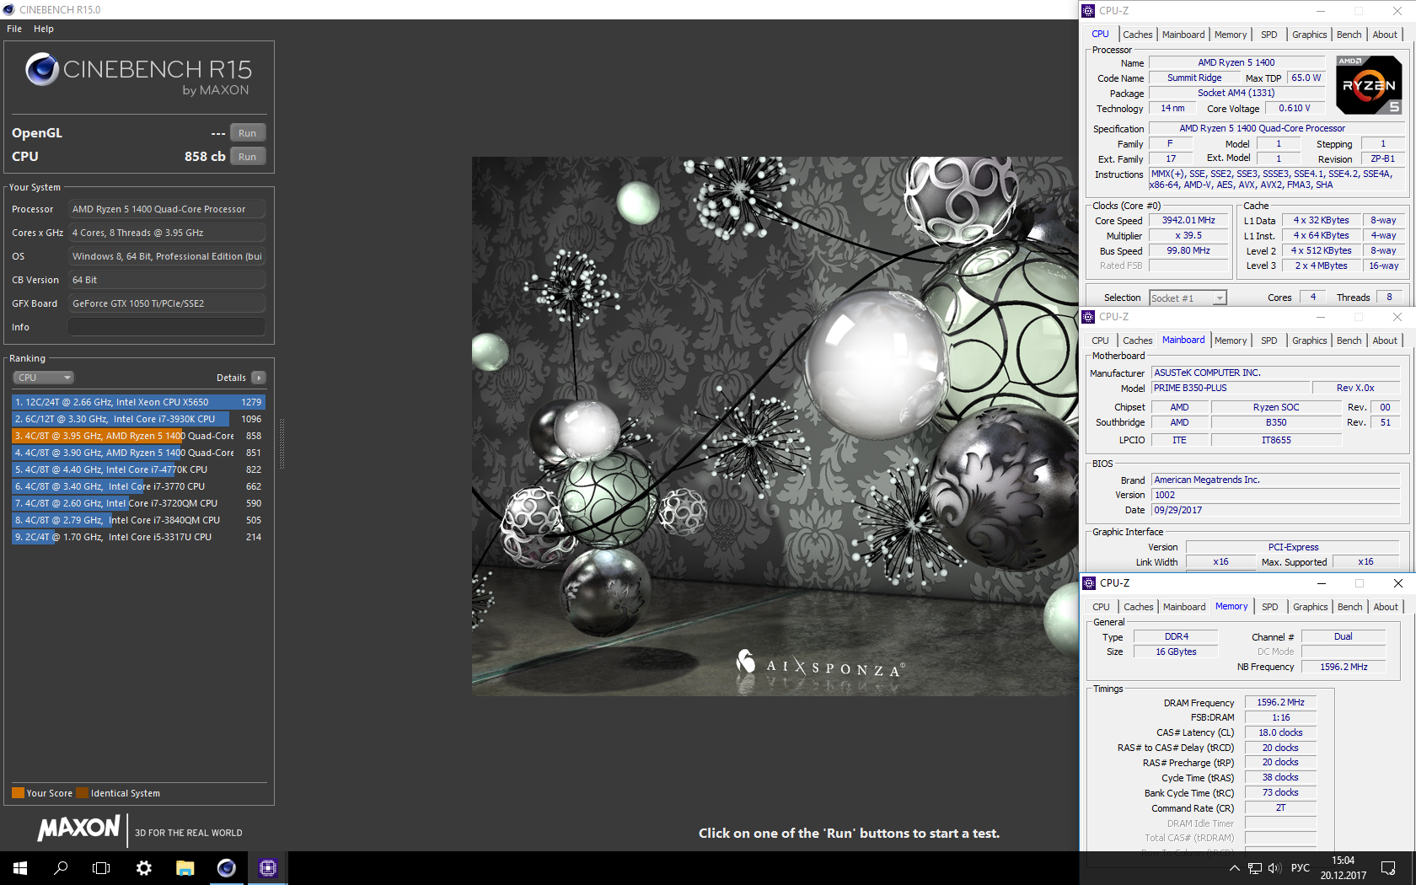Open Task View in the taskbar

tap(101, 867)
